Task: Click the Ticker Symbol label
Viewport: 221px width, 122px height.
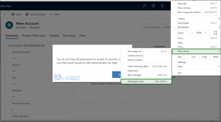Action: tap(20, 116)
